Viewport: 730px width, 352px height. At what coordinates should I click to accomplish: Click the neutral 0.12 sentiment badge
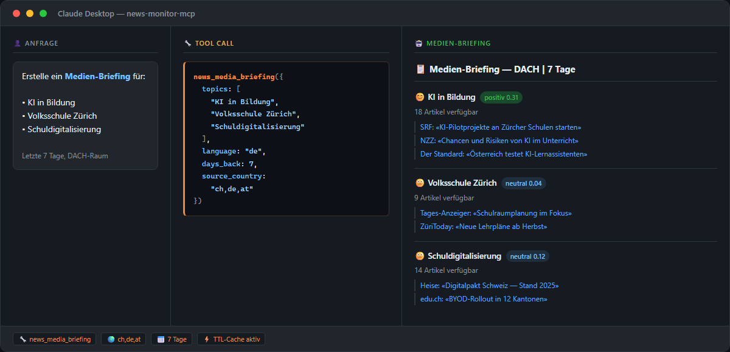[x=527, y=256]
